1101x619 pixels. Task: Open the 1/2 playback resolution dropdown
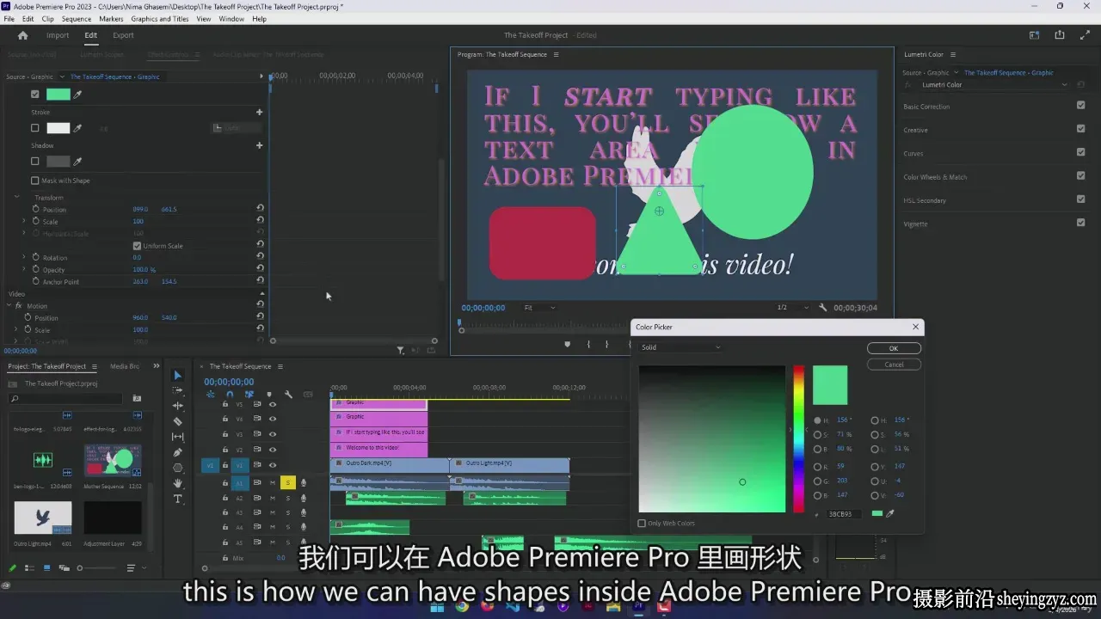click(792, 308)
